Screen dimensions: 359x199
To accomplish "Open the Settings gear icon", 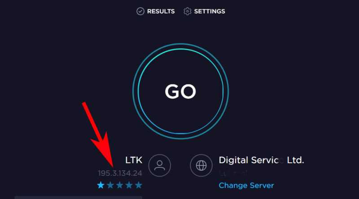I will click(x=187, y=11).
